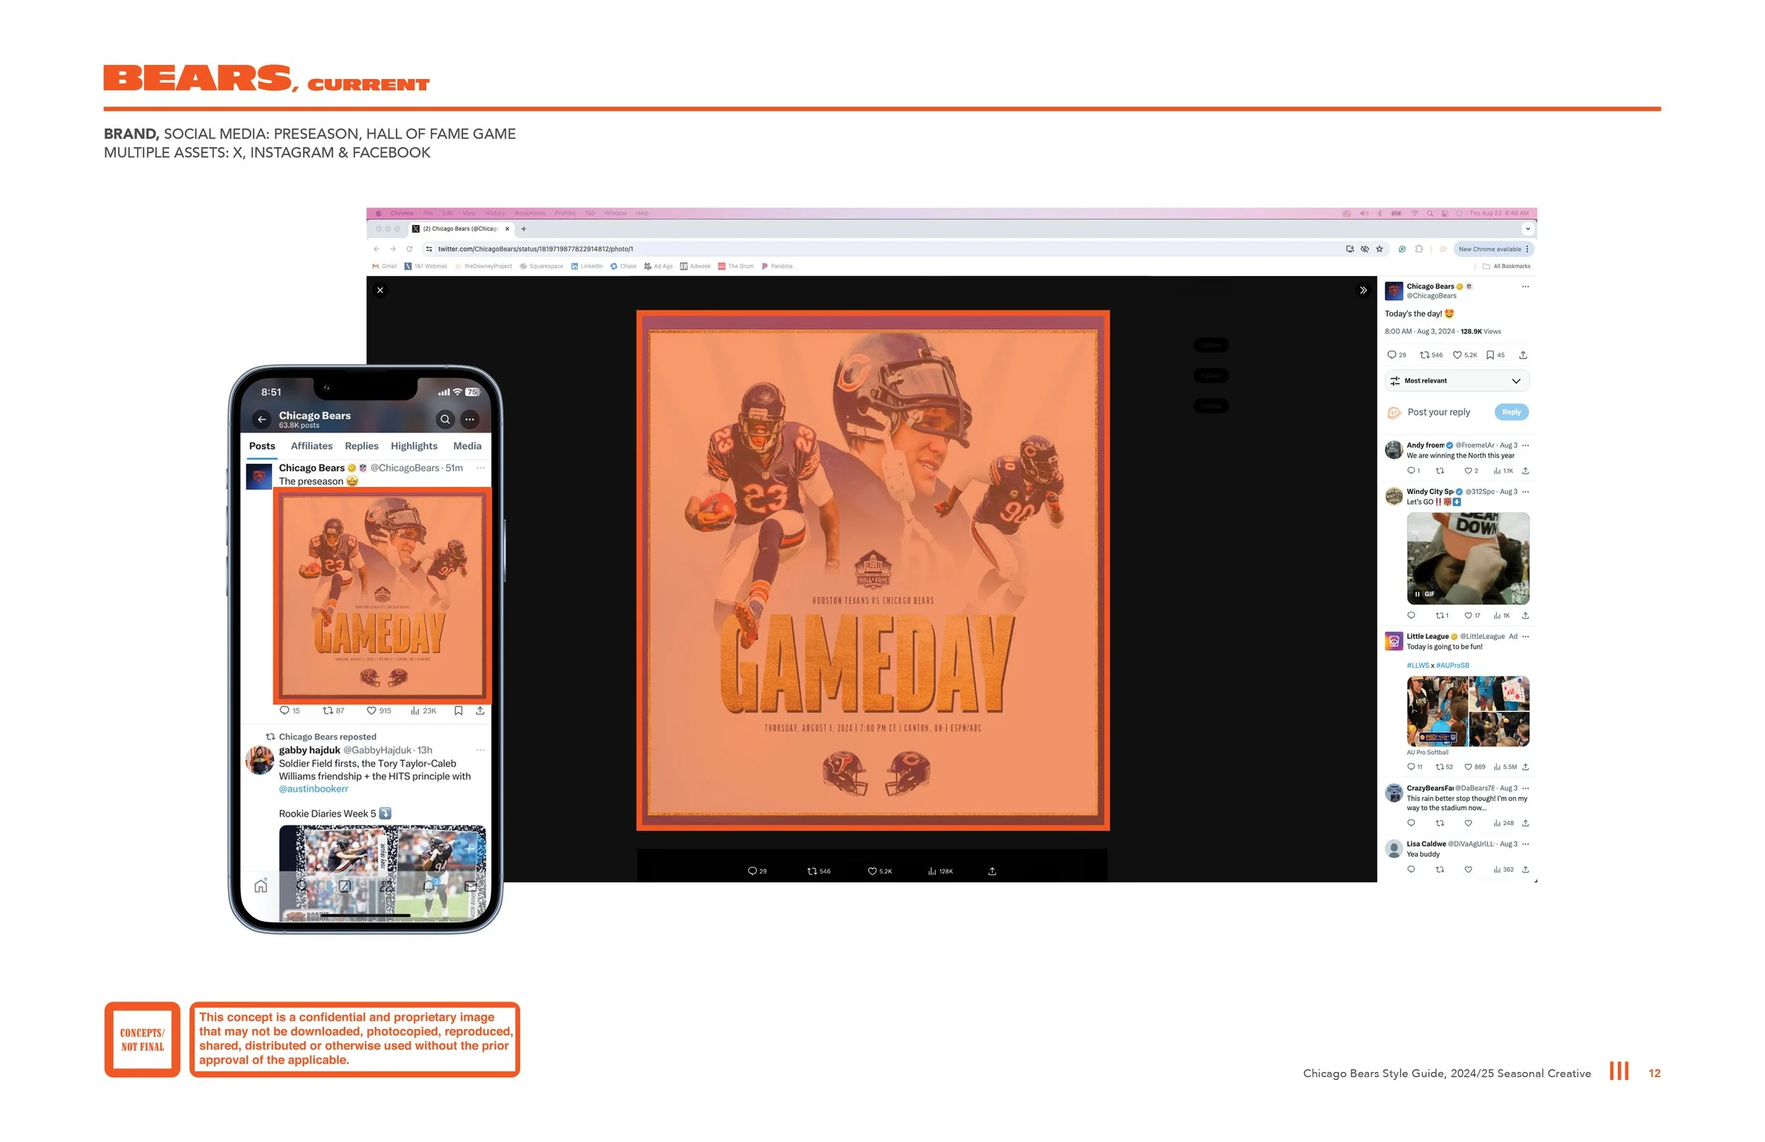The height and width of the screenshot is (1142, 1765).
Task: Open the Most relevant sort dropdown
Action: click(1456, 381)
